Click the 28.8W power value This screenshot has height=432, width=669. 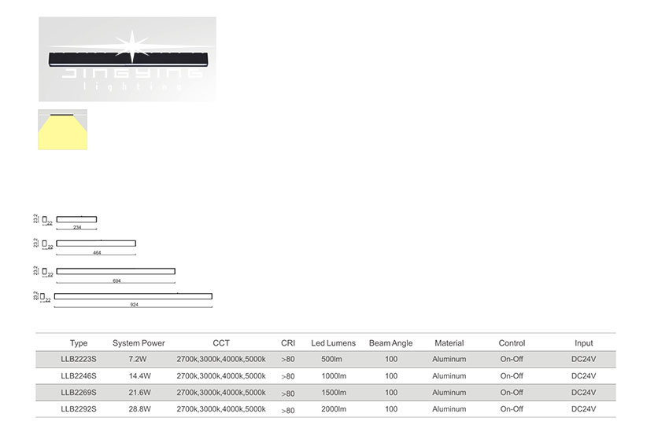(x=139, y=409)
